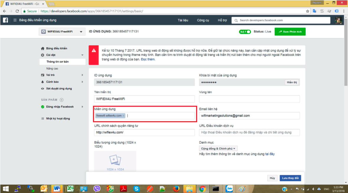Click the Vùng tên input field
348x193 pixels.
click(249, 99)
